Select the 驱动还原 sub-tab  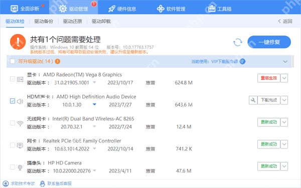tap(73, 21)
